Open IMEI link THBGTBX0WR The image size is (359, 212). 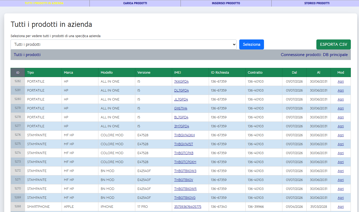click(185, 189)
